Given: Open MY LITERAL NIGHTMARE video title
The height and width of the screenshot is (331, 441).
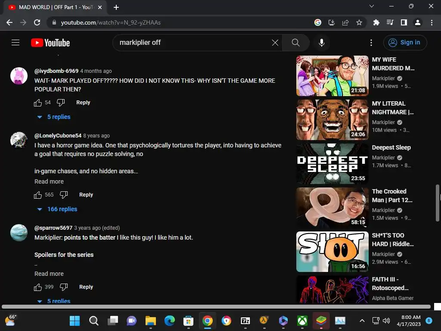Looking at the screenshot, I should [393, 108].
